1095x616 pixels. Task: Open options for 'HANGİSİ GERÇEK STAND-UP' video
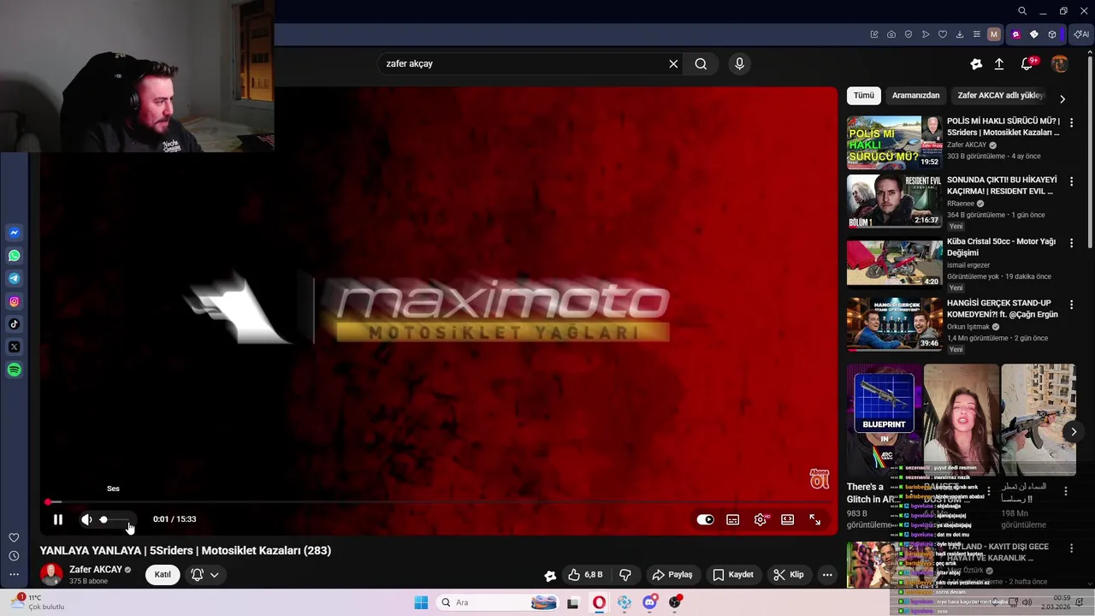1071,305
